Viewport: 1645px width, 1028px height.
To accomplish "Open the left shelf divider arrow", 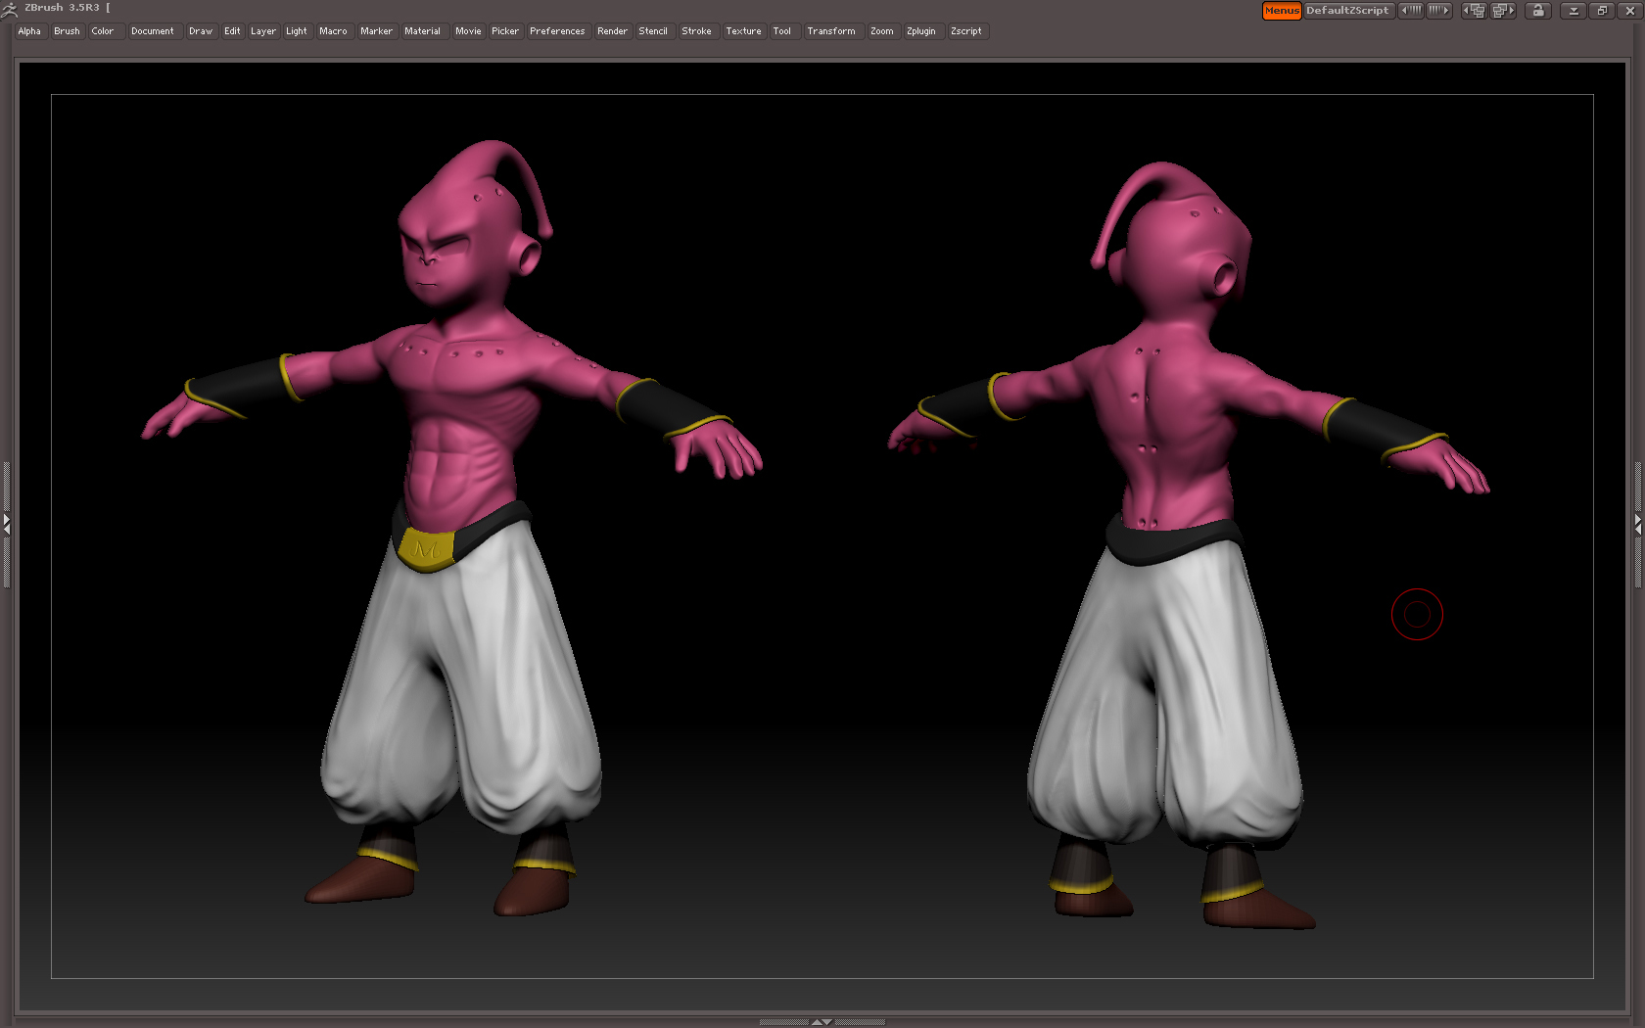I will [7, 525].
